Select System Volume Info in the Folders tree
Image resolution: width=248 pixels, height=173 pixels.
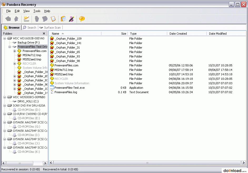click(x=35, y=68)
